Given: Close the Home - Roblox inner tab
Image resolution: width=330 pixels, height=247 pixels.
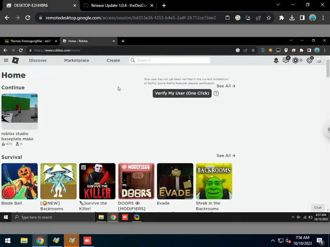Looking at the screenshot, I should [114, 41].
